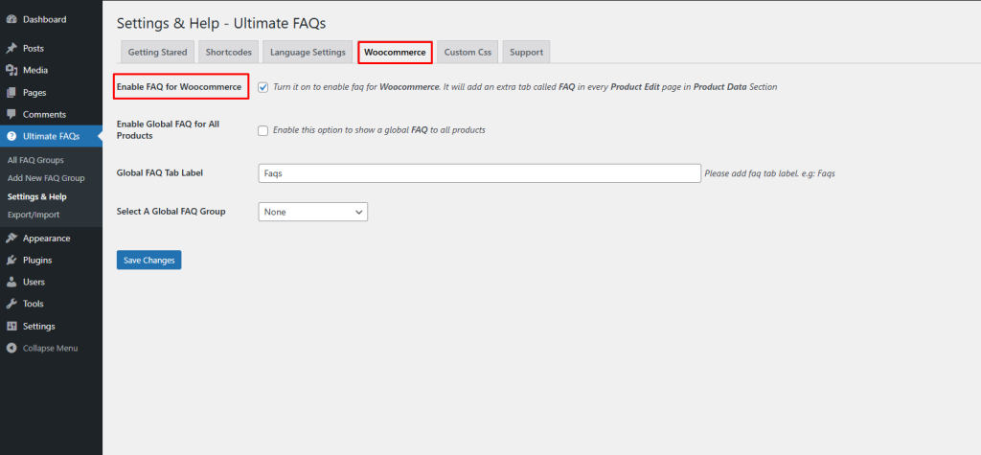Uncheck Enable FAQ for Woocommerce checkbox

pos(262,87)
